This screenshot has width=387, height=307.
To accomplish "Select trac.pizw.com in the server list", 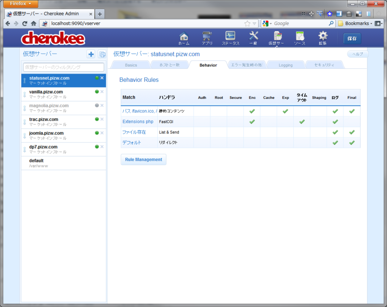I will (64, 122).
